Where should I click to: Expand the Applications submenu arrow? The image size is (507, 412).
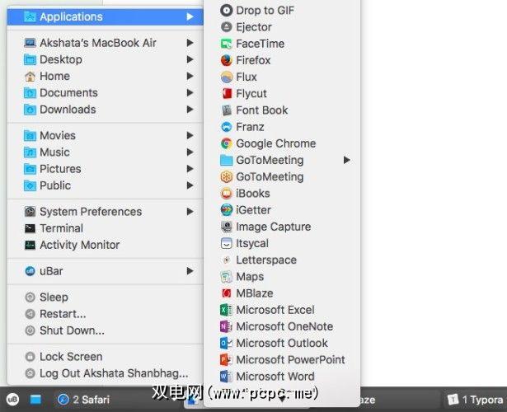pos(190,16)
